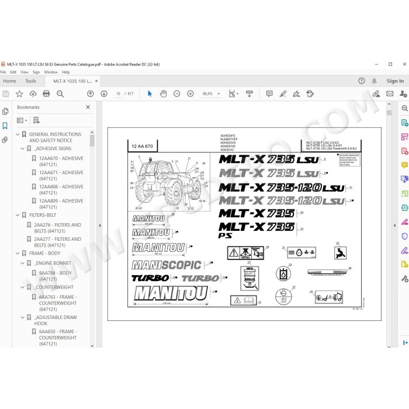Send file by email envelope icon
This screenshot has width=409, height=409.
390,93
